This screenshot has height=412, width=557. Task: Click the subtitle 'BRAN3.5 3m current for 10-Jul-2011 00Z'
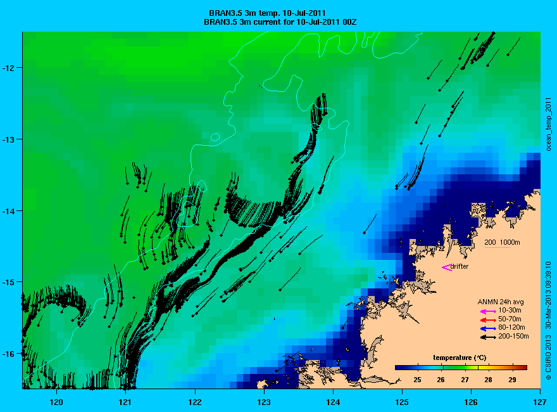point(280,22)
